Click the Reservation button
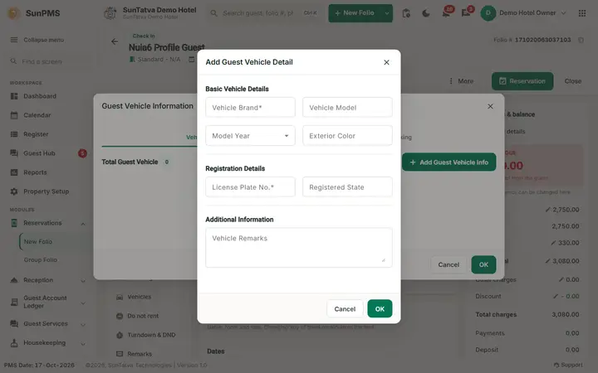Screen dimensions: 598x373 click(x=522, y=81)
